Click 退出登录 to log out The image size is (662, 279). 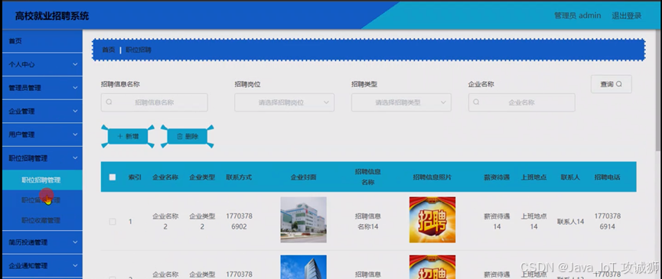tap(627, 15)
